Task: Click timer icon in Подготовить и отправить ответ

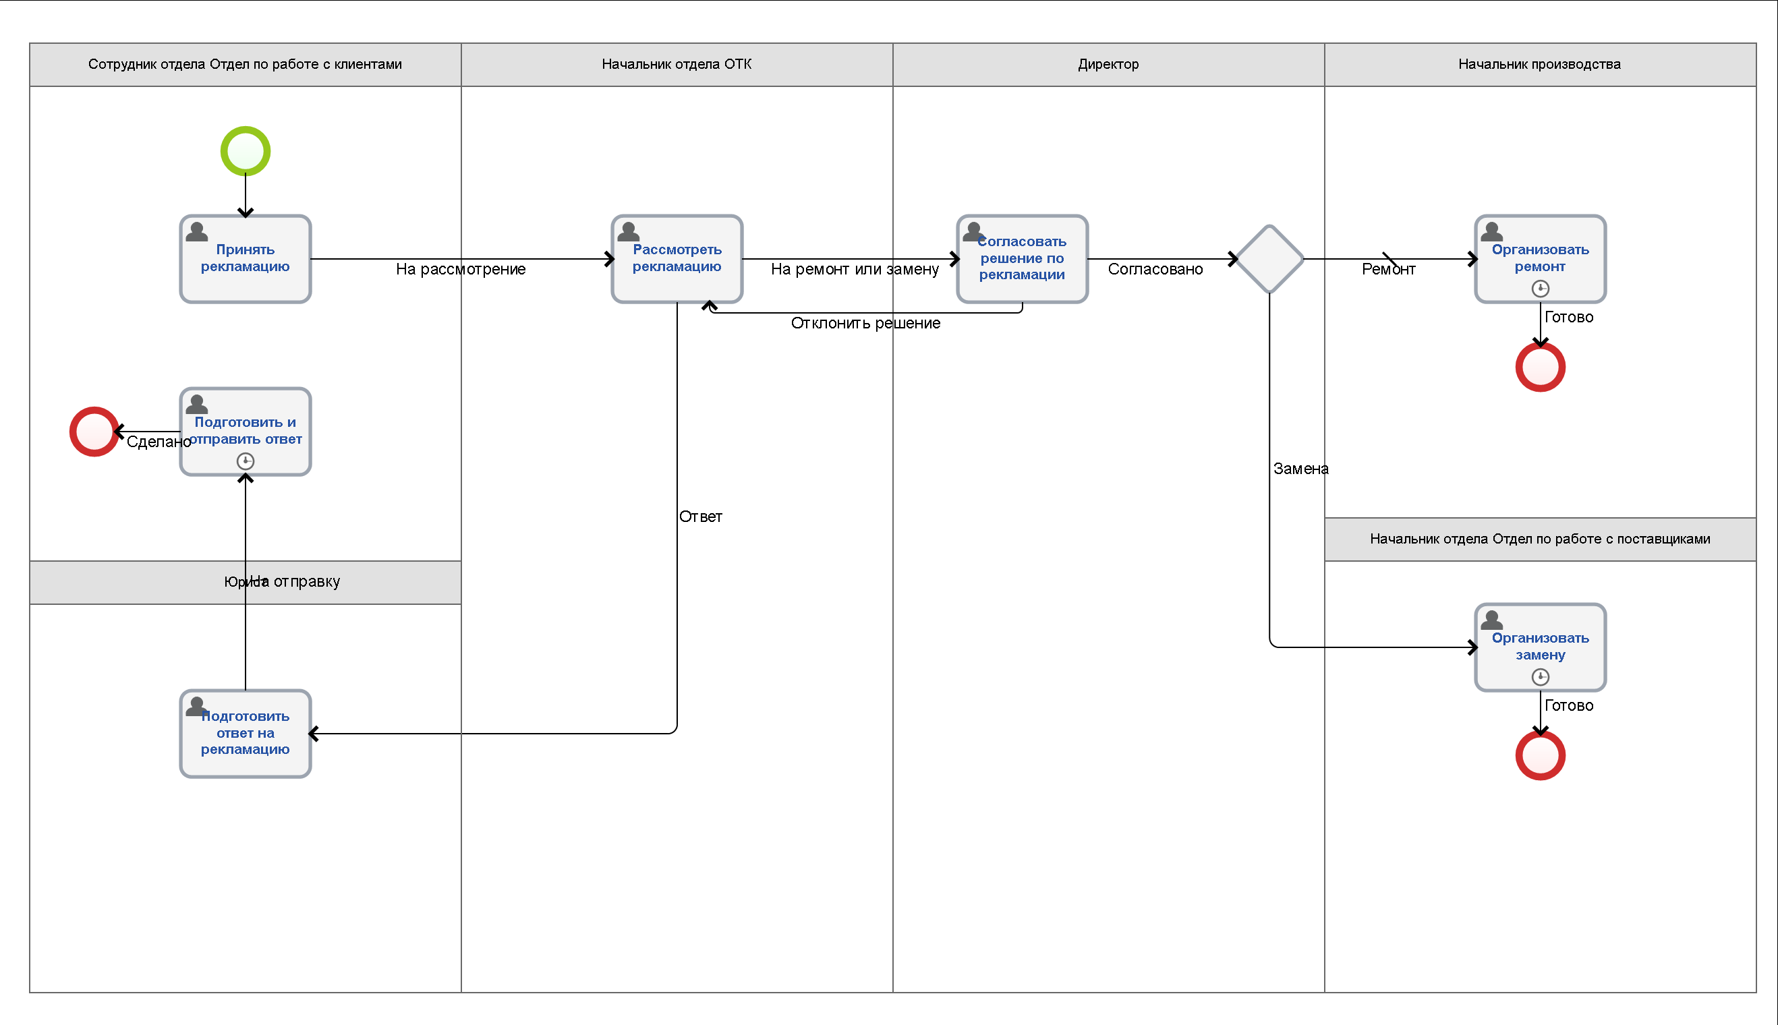Action: (245, 461)
